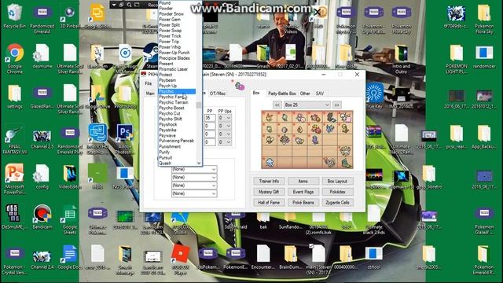Click the move list scrollbar down arrow
Image resolution: width=503 pixels, height=283 pixels.
[199, 163]
